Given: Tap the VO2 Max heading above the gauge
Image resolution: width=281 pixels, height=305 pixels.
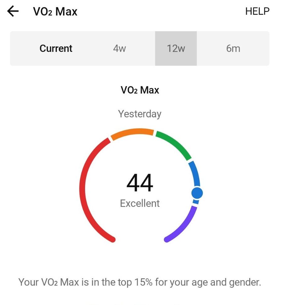Looking at the screenshot, I should click(x=140, y=90).
